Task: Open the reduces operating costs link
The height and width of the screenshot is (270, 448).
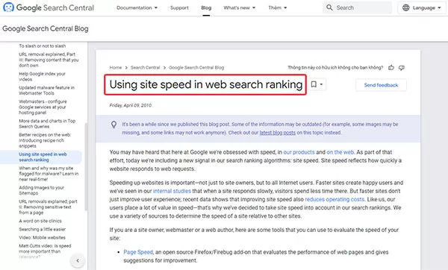Action: (335, 199)
